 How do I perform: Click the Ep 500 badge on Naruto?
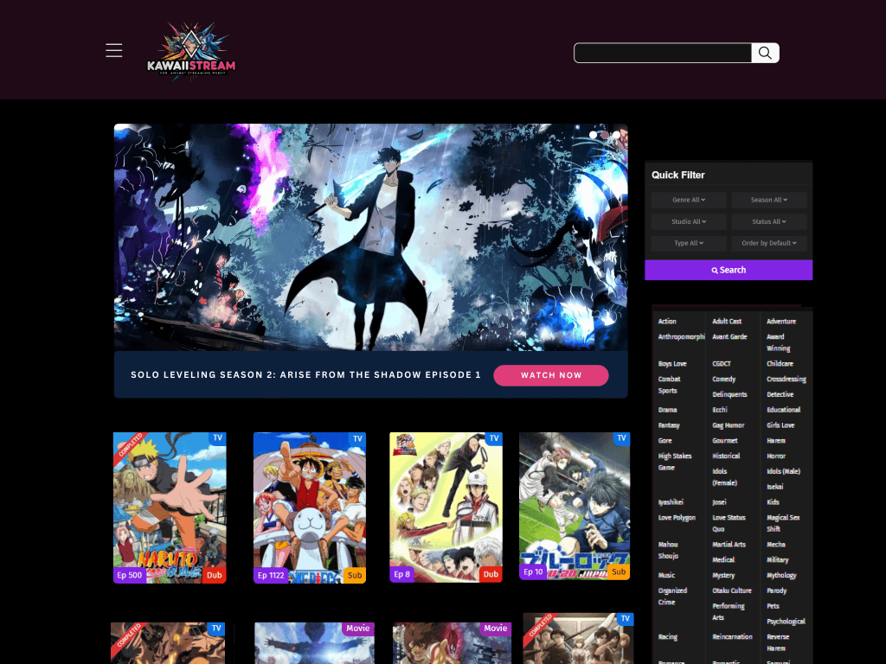pos(129,574)
